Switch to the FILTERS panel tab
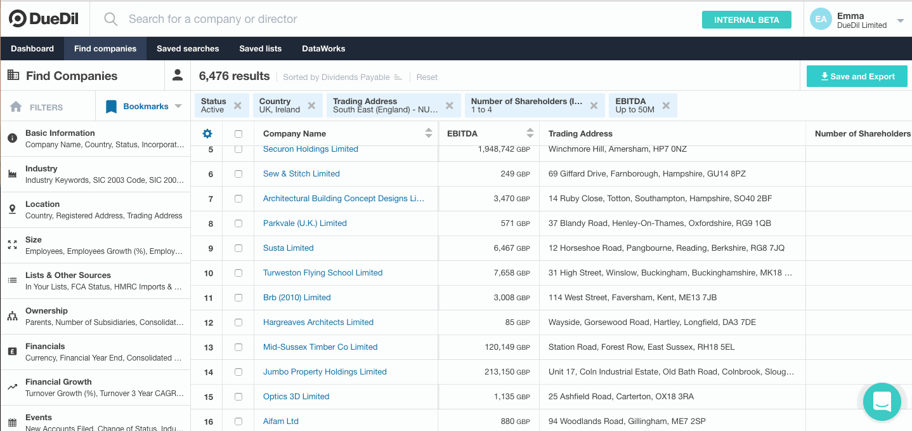912x431 pixels. [x=48, y=107]
